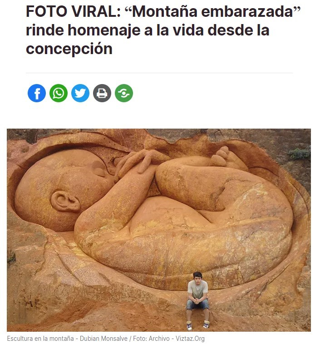Screen dimensions: 320x344
Task: Click the seated young man in photo
Action: tap(197, 300)
